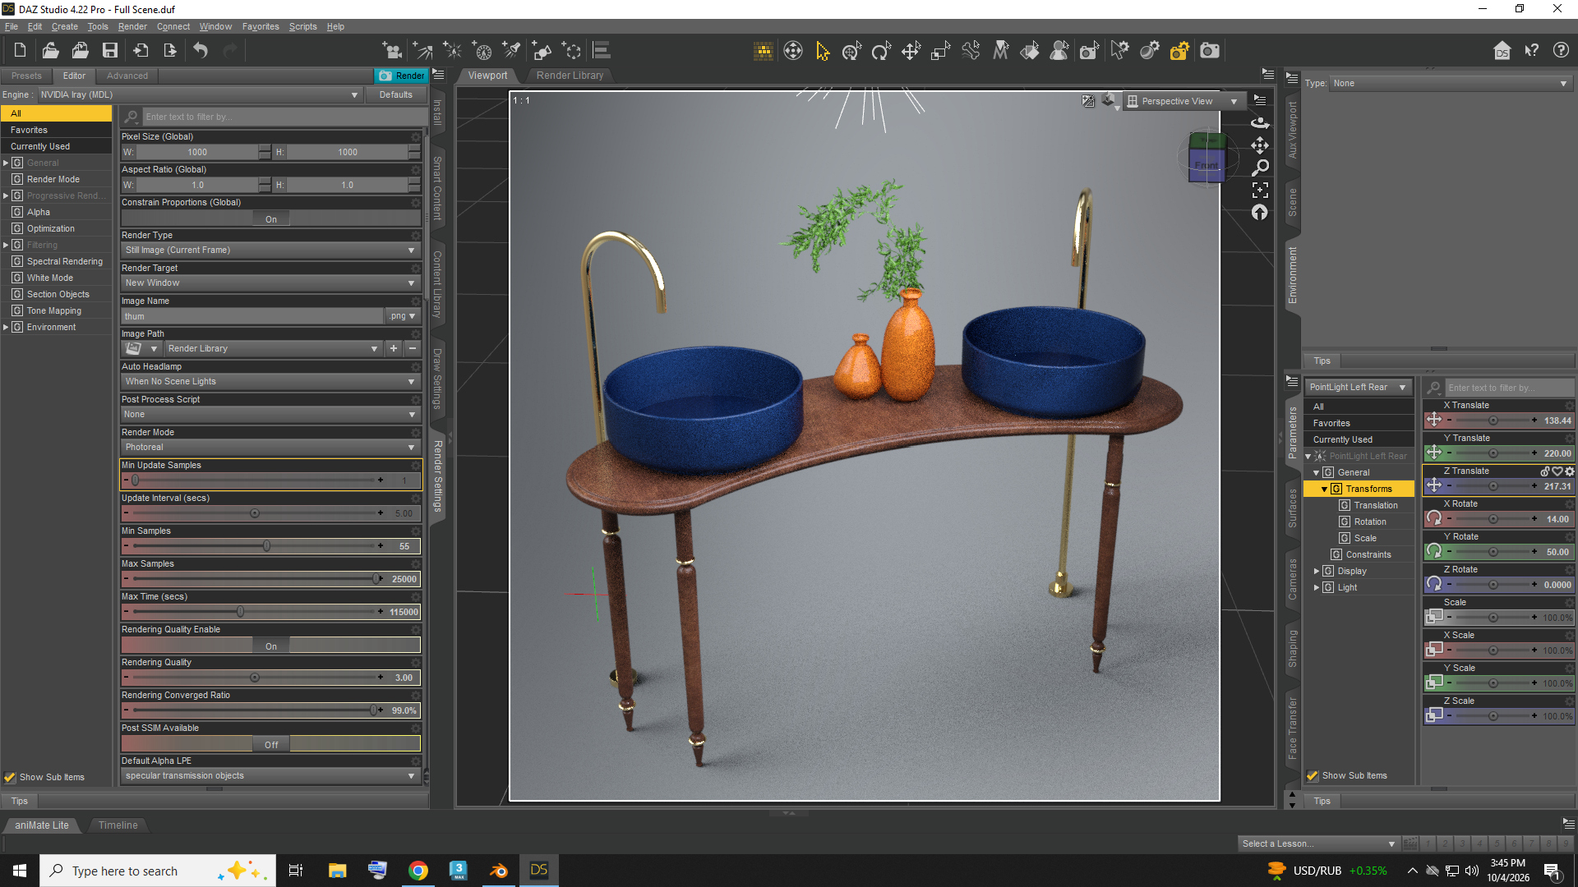Open Google Chrome from taskbar
The image size is (1578, 887).
point(418,871)
